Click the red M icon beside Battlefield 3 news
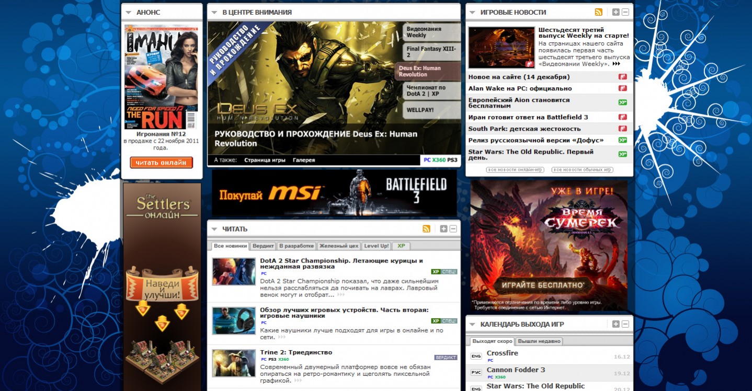 pyautogui.click(x=622, y=117)
